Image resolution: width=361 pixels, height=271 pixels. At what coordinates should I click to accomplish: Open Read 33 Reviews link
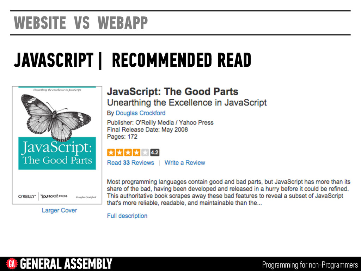tap(130, 163)
